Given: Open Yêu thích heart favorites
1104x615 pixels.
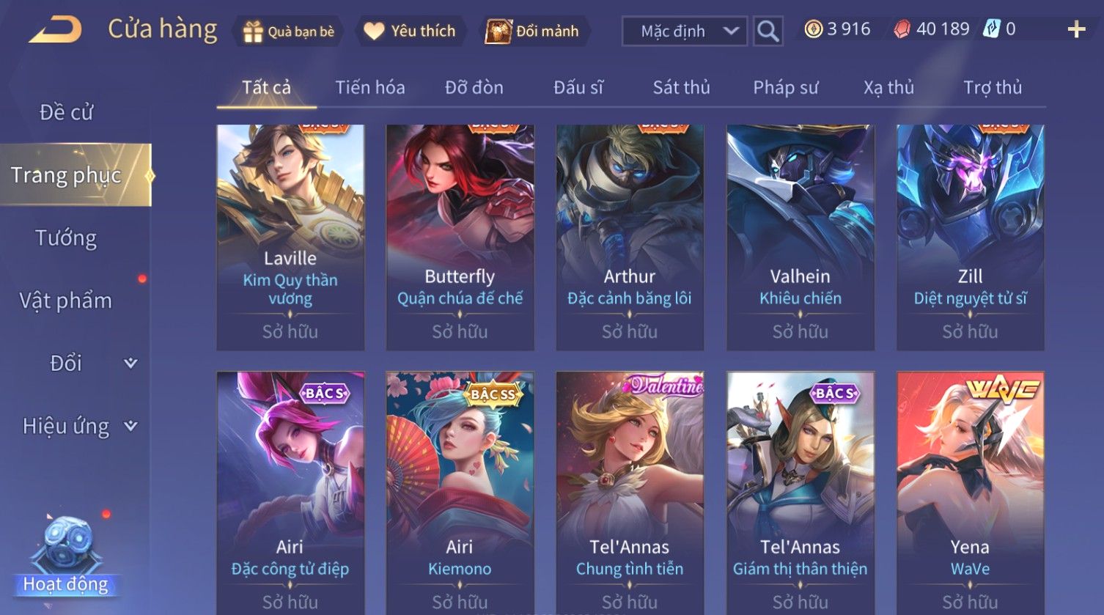Looking at the screenshot, I should [x=375, y=32].
